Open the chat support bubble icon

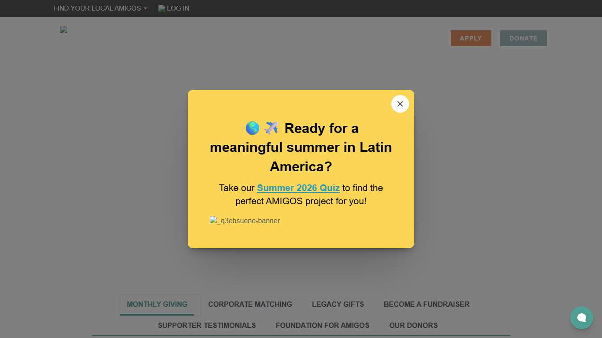[581, 318]
